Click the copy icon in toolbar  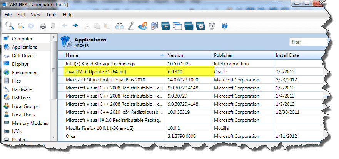(97, 26)
